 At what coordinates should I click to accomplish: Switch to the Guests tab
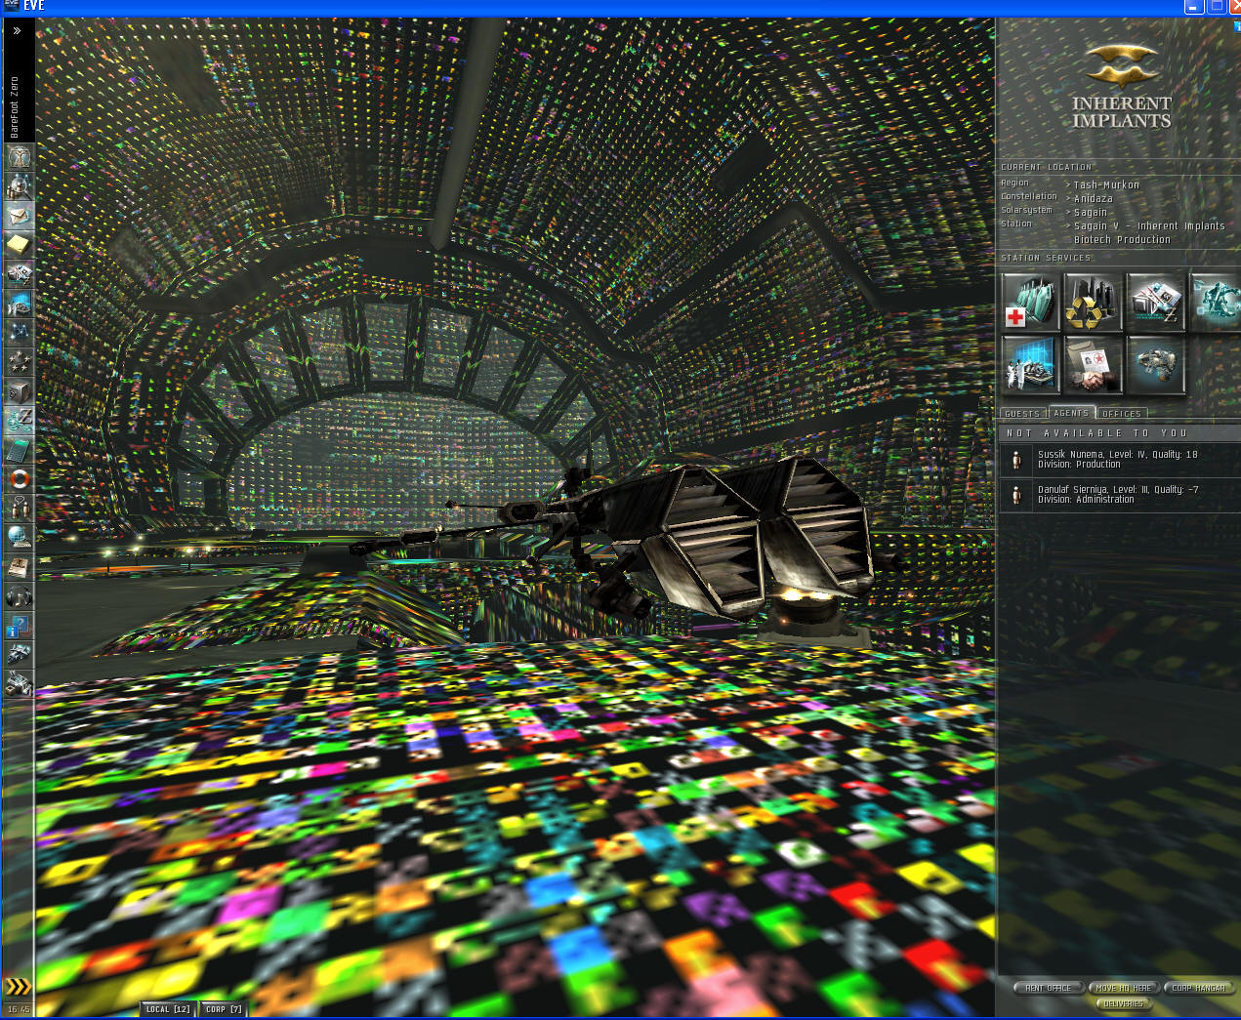1022,414
